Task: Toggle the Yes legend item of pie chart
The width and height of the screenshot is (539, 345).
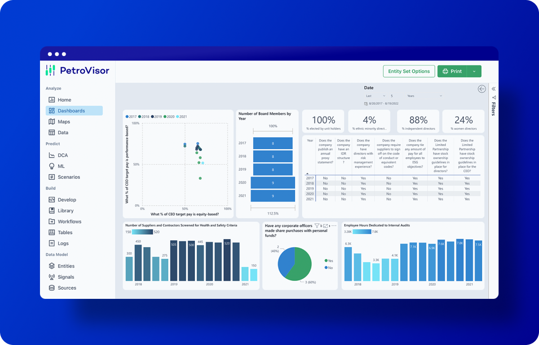Action: [x=328, y=260]
